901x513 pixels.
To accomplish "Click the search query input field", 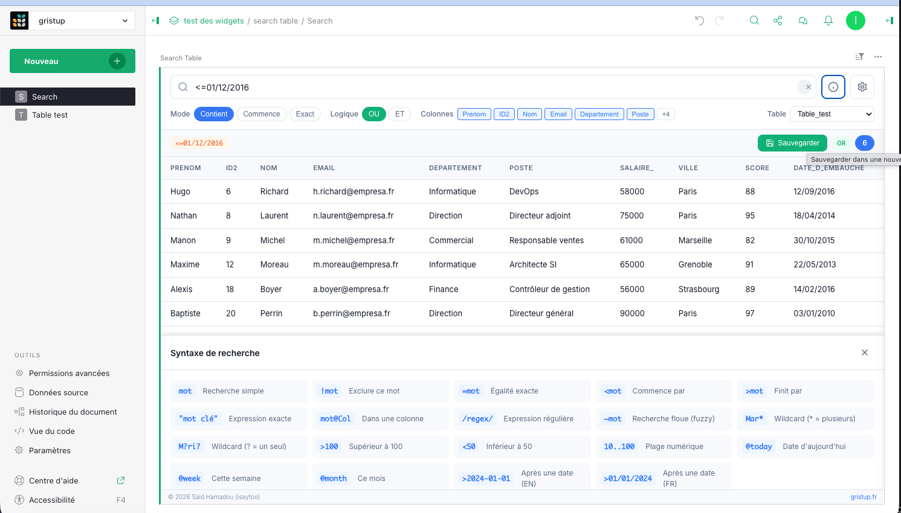I will [x=492, y=88].
